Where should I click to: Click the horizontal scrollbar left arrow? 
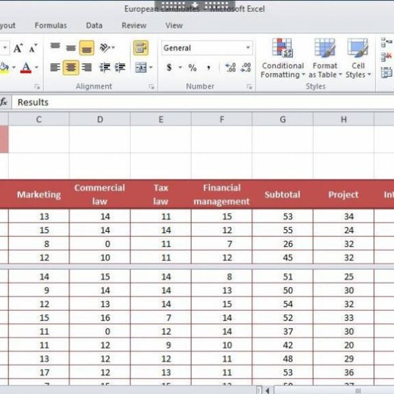[267, 390]
